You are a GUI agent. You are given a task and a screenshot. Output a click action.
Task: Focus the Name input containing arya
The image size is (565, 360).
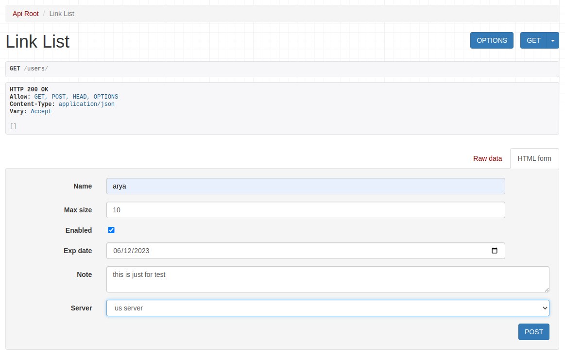click(x=306, y=186)
